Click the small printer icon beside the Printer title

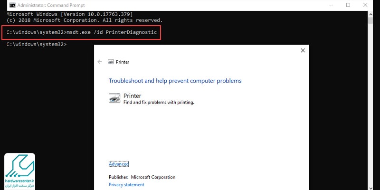111,62
